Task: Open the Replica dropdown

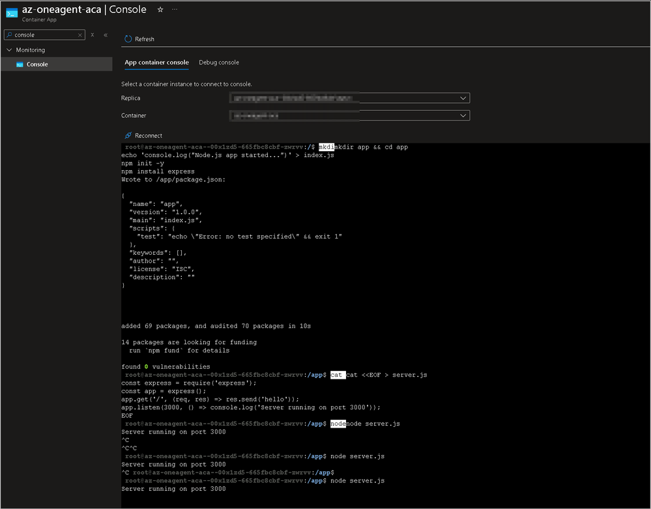Action: pos(349,98)
